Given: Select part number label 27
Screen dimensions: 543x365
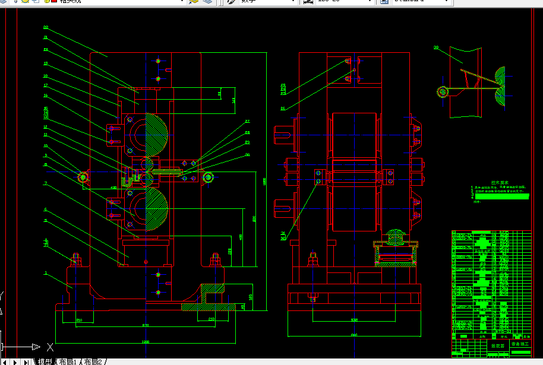Looking at the screenshot, I should [x=247, y=122].
